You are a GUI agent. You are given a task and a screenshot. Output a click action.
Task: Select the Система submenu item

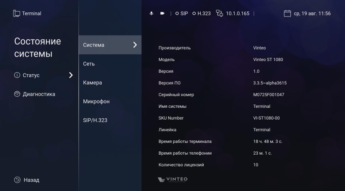(x=110, y=45)
